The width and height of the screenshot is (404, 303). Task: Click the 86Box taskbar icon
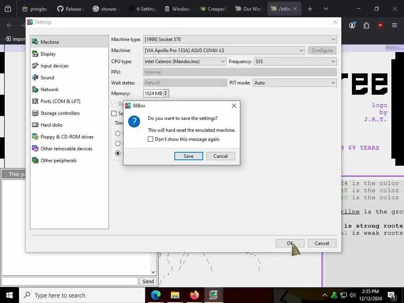(x=213, y=295)
